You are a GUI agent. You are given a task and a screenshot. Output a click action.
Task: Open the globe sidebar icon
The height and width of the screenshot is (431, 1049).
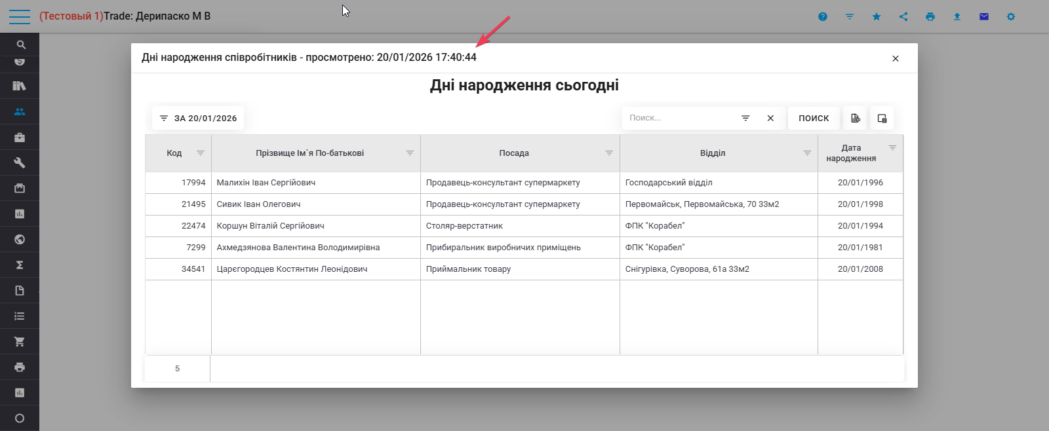(x=20, y=240)
